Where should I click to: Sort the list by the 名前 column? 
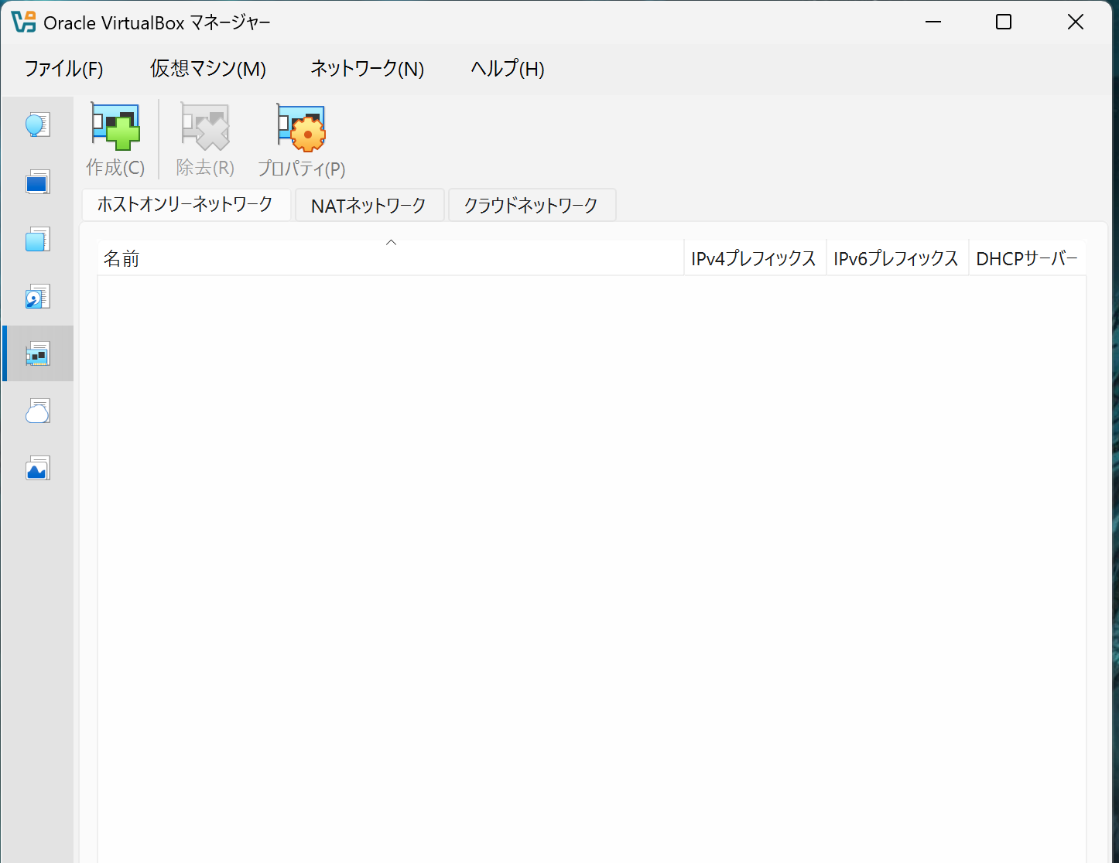(x=391, y=258)
